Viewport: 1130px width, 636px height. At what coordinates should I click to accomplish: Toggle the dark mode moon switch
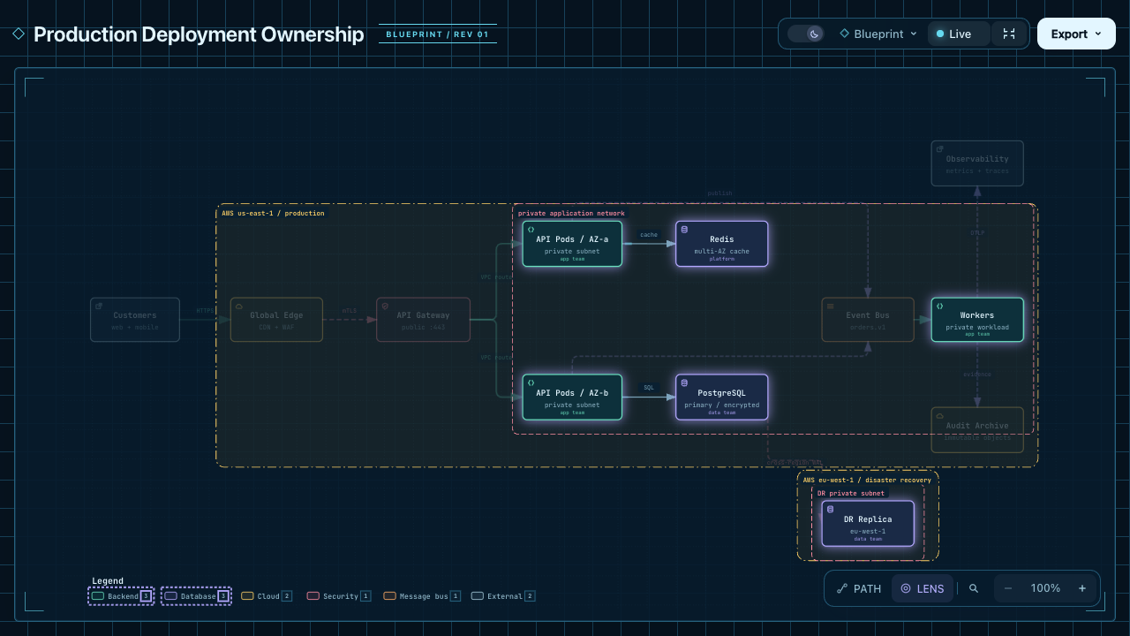(x=805, y=34)
